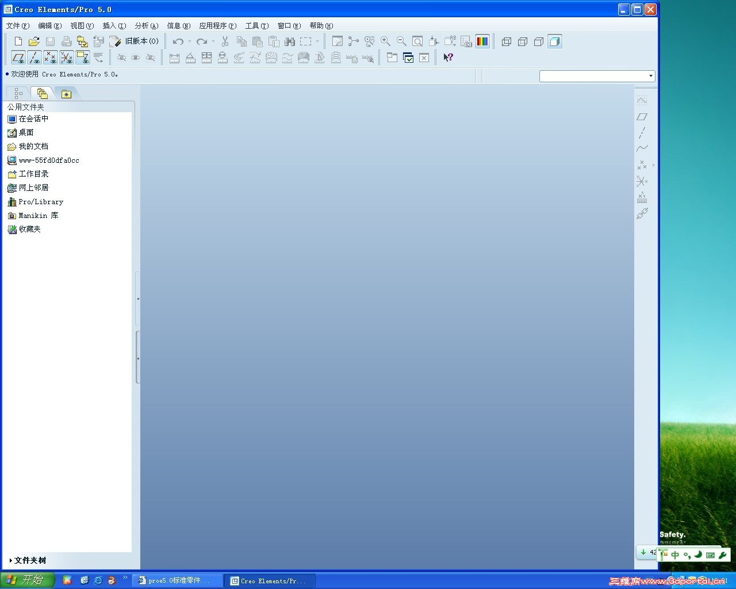Select 桌面 in common folders
Screen dimensions: 736x589
coord(21,132)
